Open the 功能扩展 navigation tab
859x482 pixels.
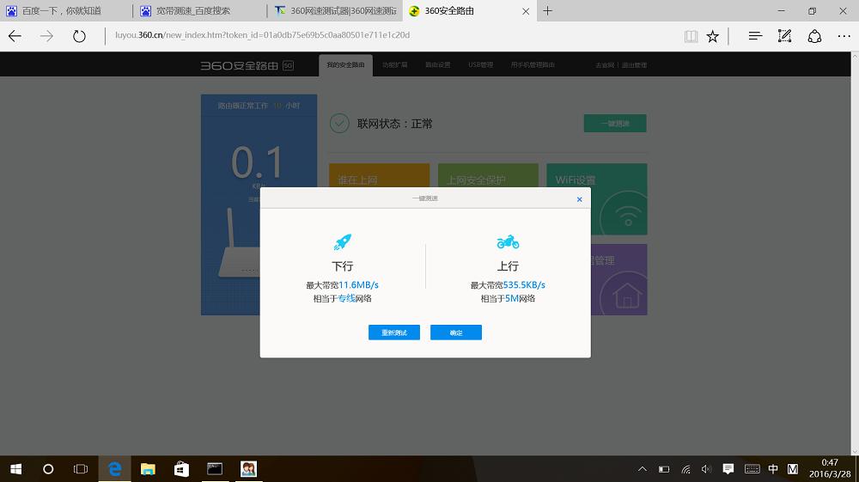394,65
